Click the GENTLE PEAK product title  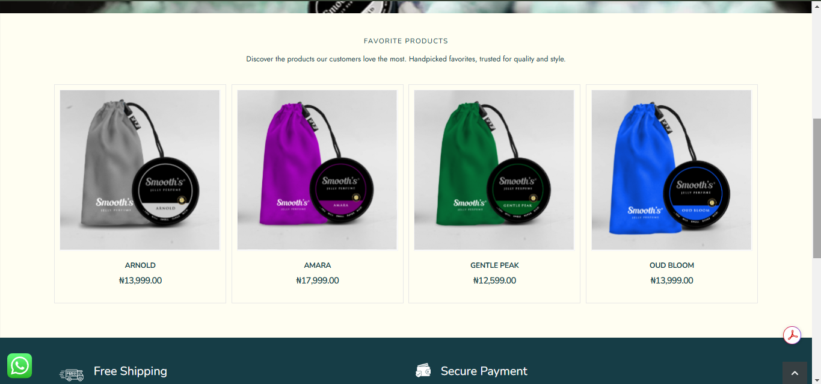pos(494,265)
